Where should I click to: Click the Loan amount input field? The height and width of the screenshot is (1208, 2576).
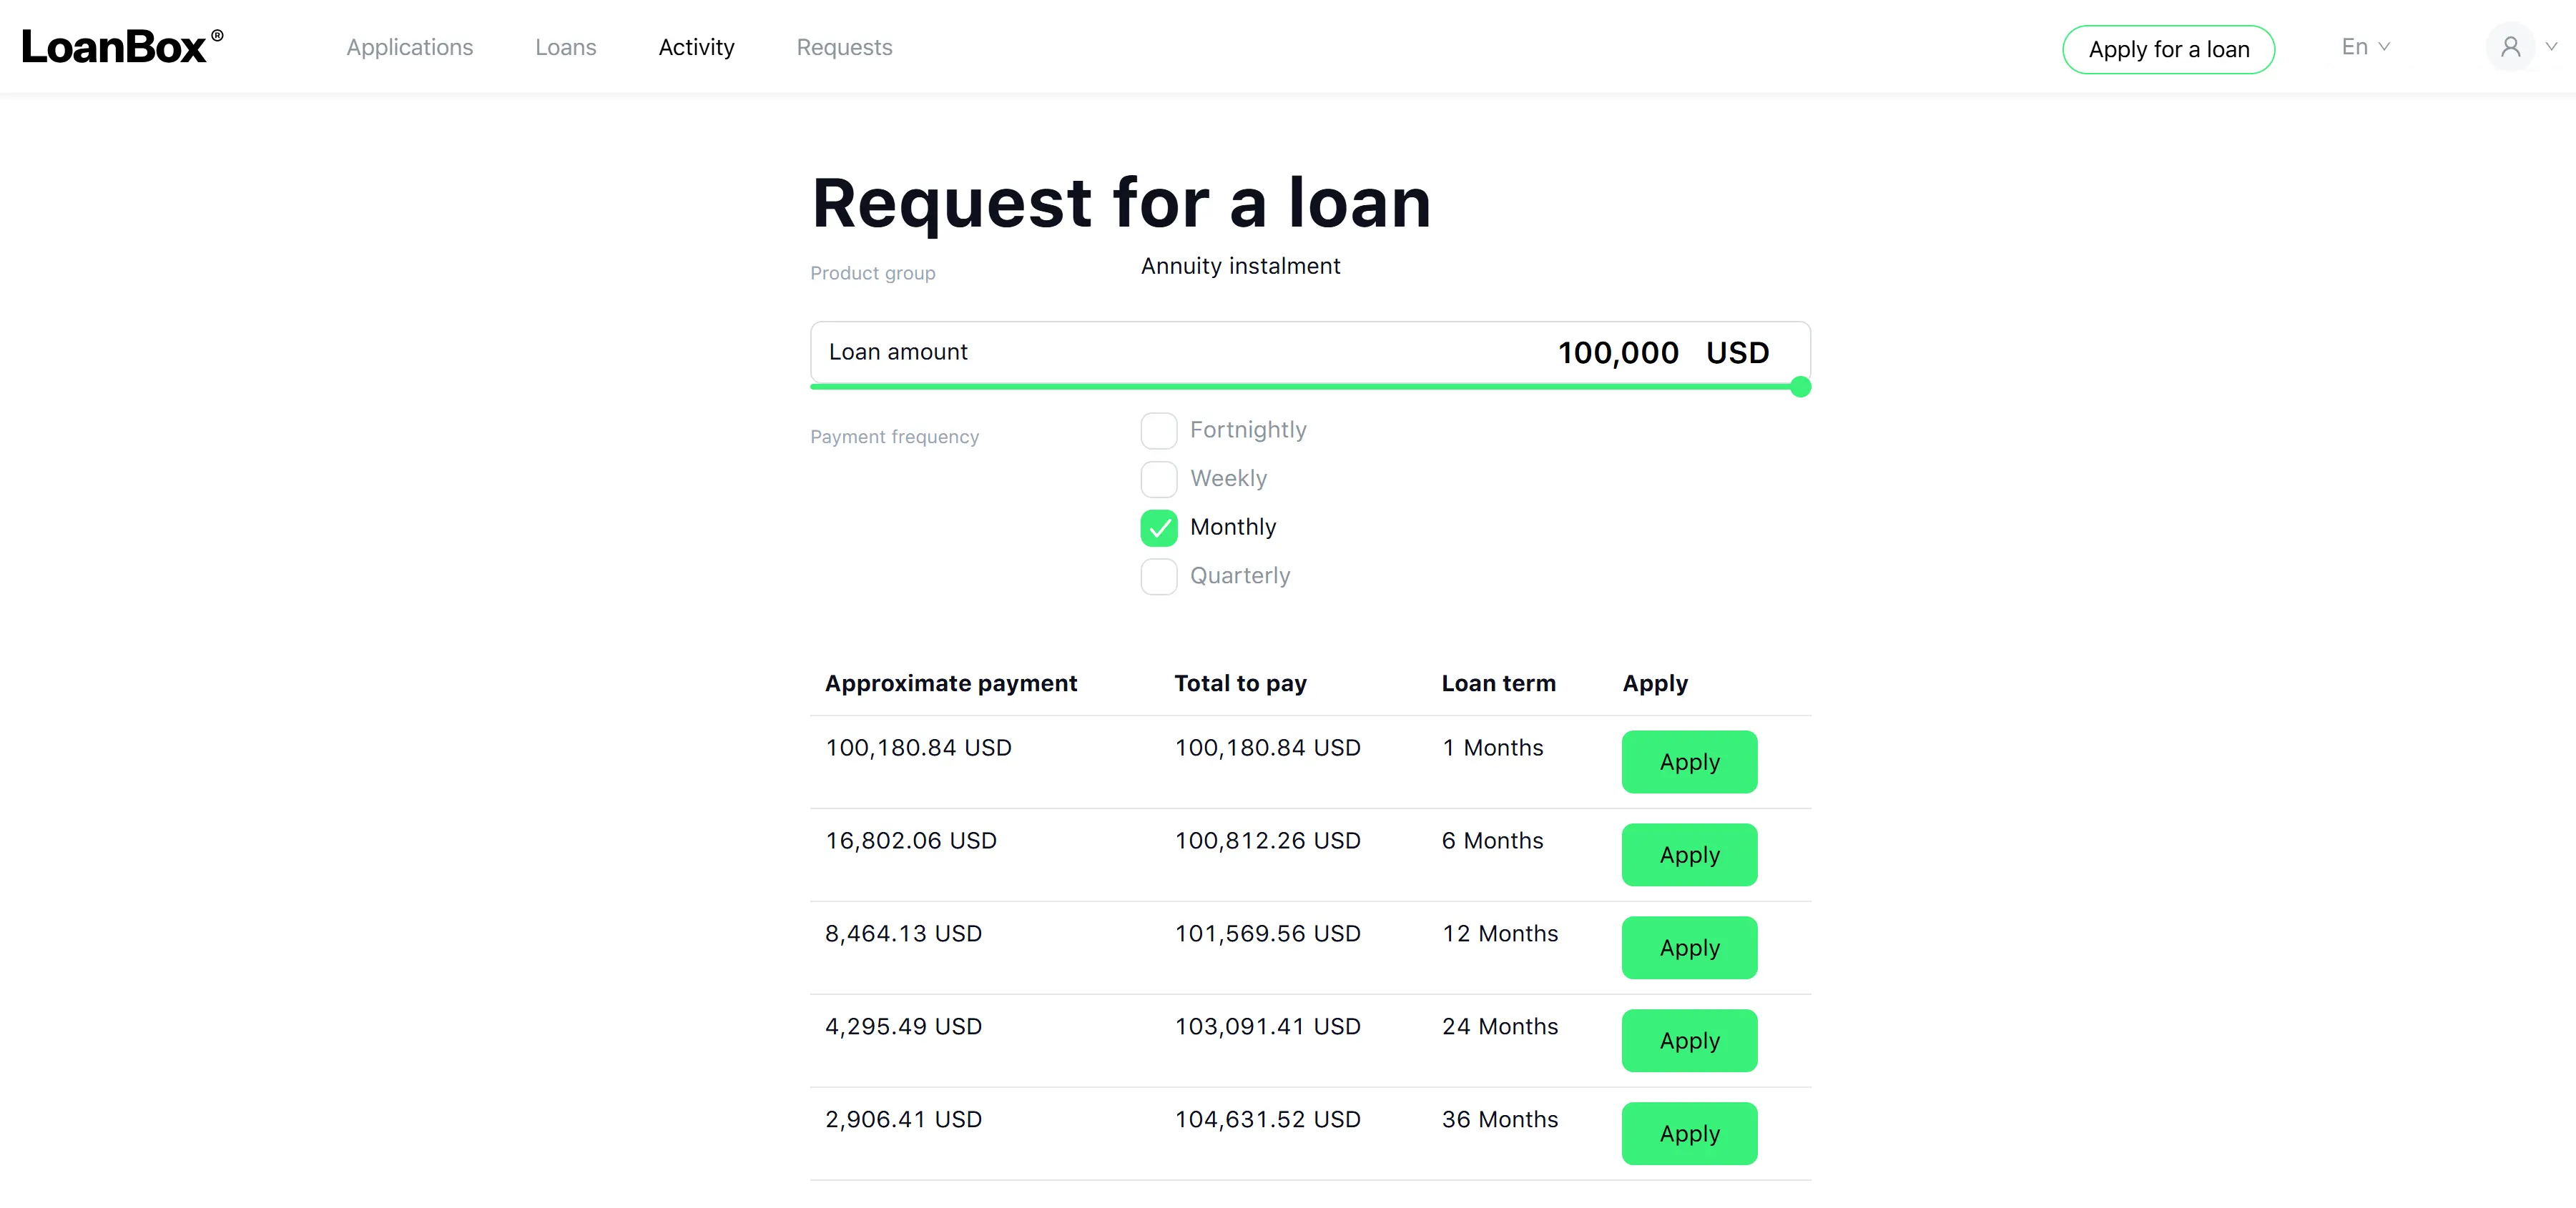(1310, 352)
